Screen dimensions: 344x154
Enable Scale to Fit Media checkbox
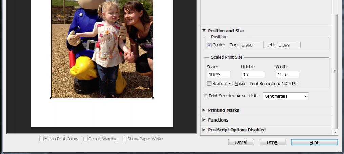[209, 84]
